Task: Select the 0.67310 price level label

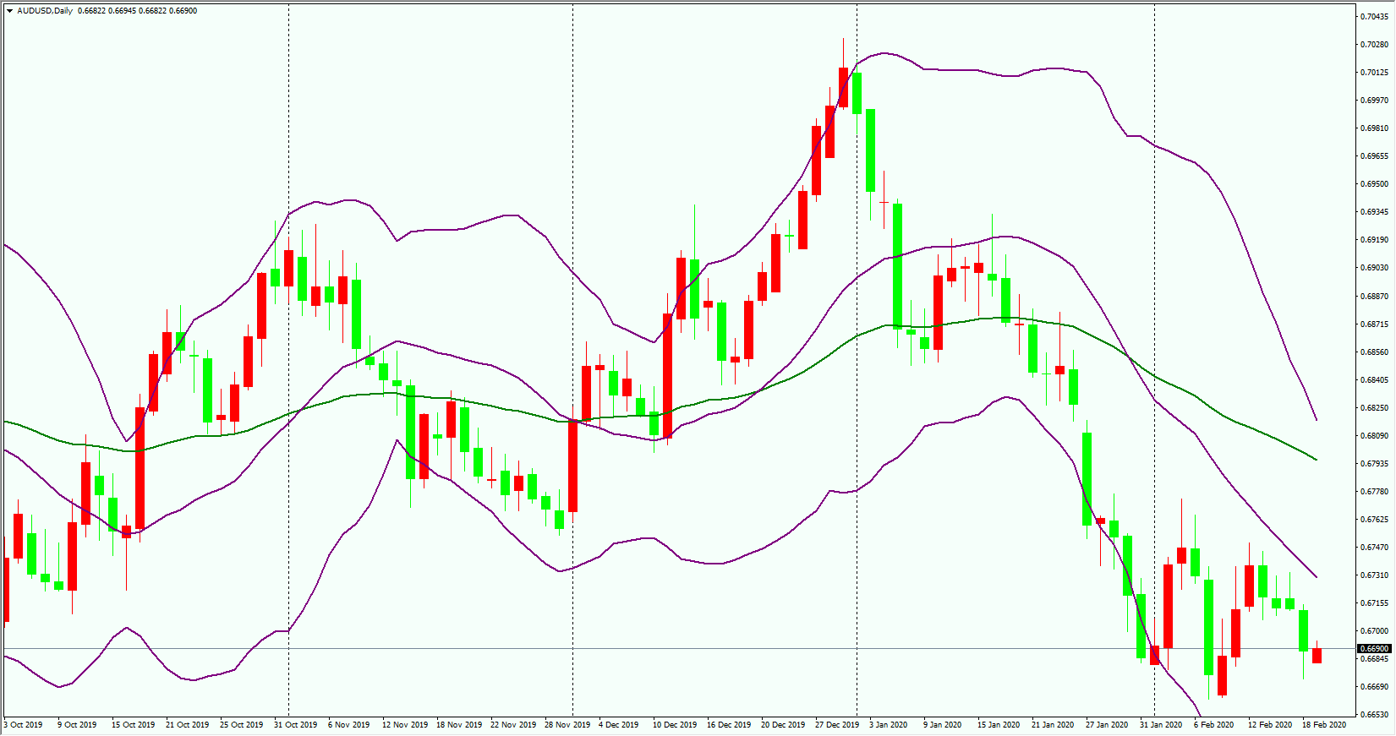Action: pyautogui.click(x=1374, y=575)
